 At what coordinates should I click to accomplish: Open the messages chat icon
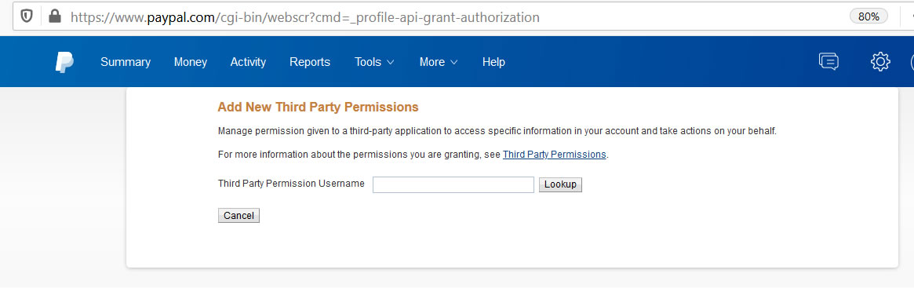click(829, 61)
